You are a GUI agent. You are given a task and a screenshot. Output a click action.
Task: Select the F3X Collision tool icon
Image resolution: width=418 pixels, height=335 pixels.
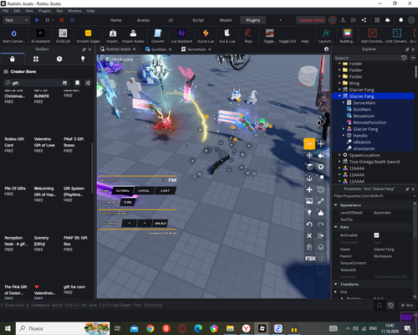click(x=321, y=178)
